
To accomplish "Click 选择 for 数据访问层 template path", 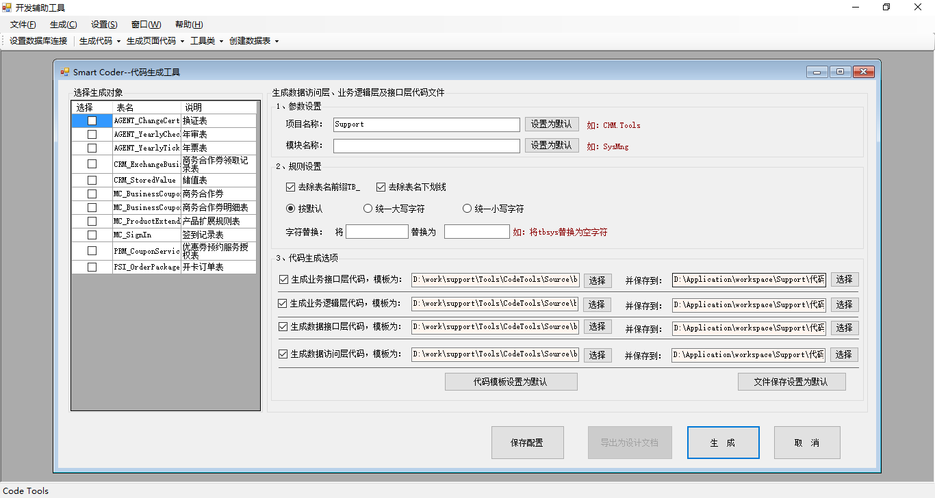I will click(x=598, y=355).
